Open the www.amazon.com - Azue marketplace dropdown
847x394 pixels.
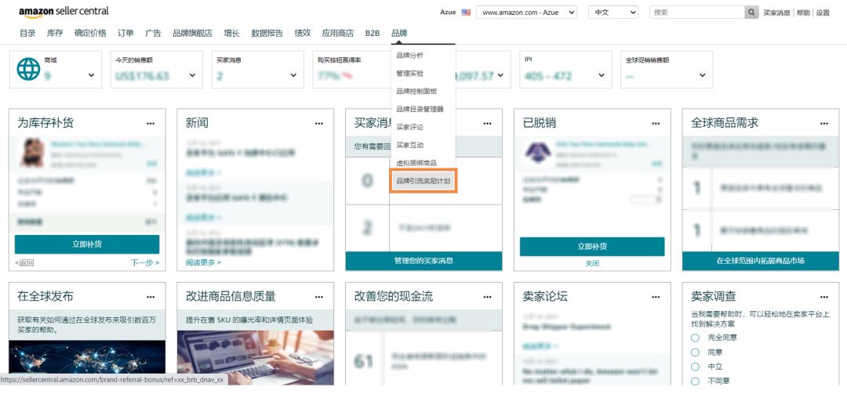click(526, 12)
